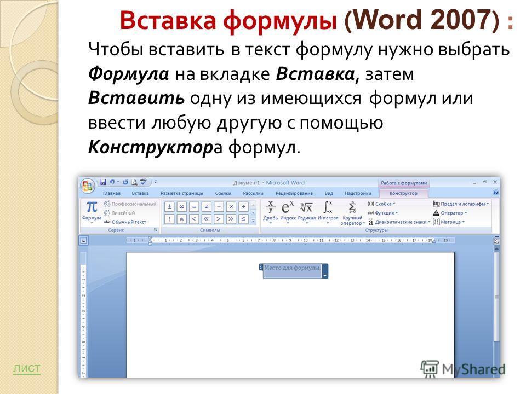Click the left indent marker on ruler
The width and height of the screenshot is (526, 394).
click(150, 240)
